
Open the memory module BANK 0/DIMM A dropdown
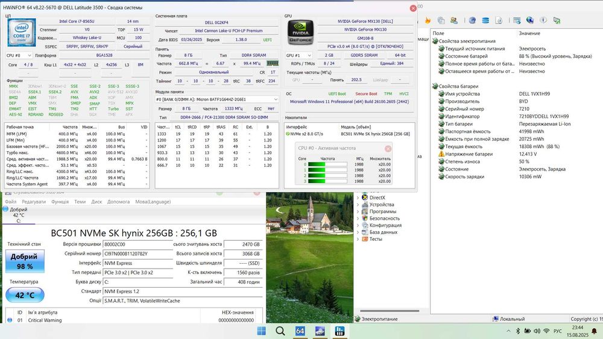(217, 99)
